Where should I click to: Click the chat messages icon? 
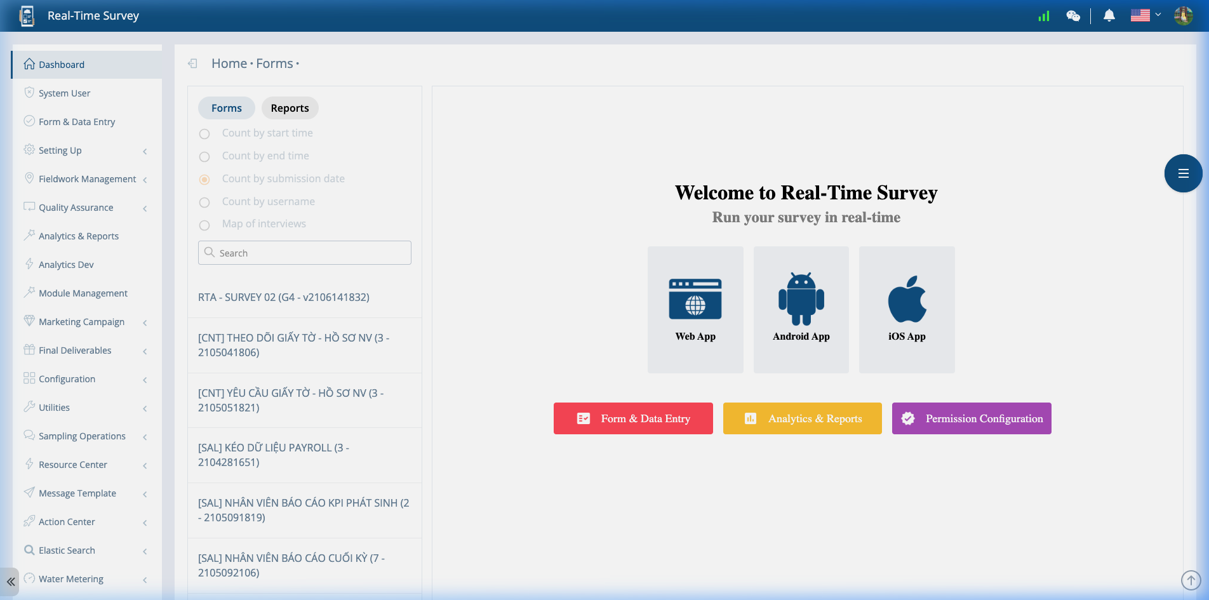point(1073,16)
